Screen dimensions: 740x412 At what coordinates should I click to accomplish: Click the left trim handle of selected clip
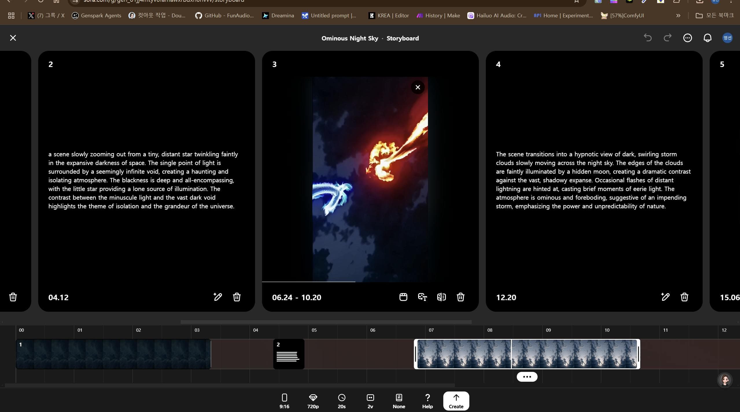pos(416,354)
